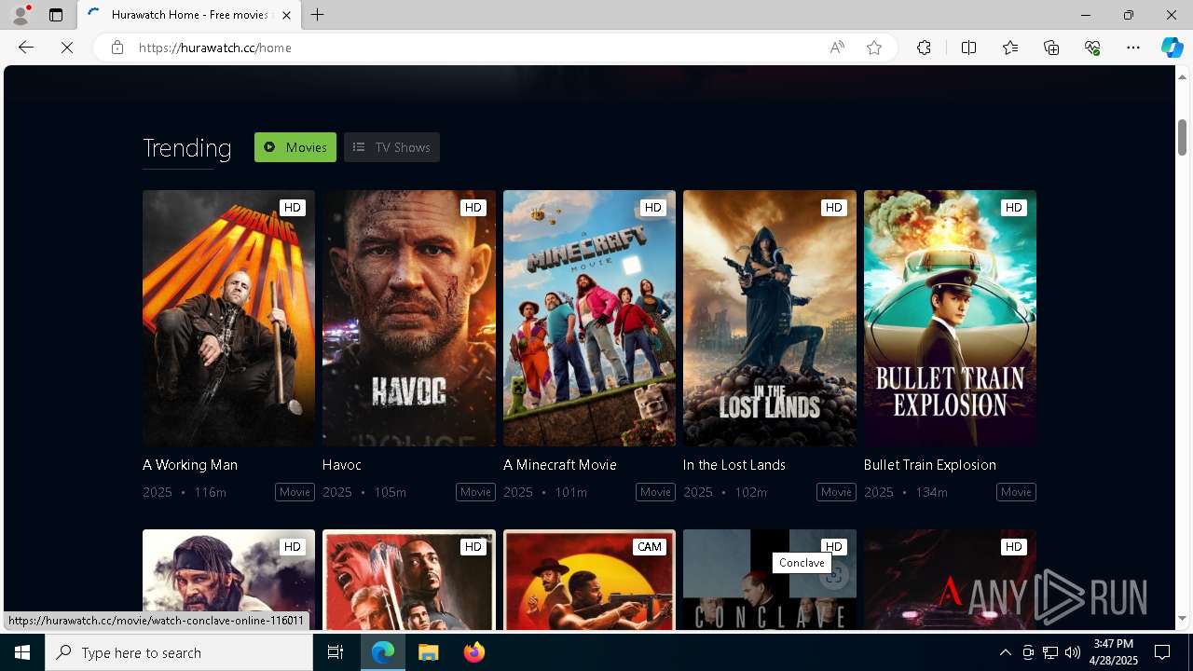Open Browser essentials
1193x671 pixels.
pyautogui.click(x=1092, y=48)
